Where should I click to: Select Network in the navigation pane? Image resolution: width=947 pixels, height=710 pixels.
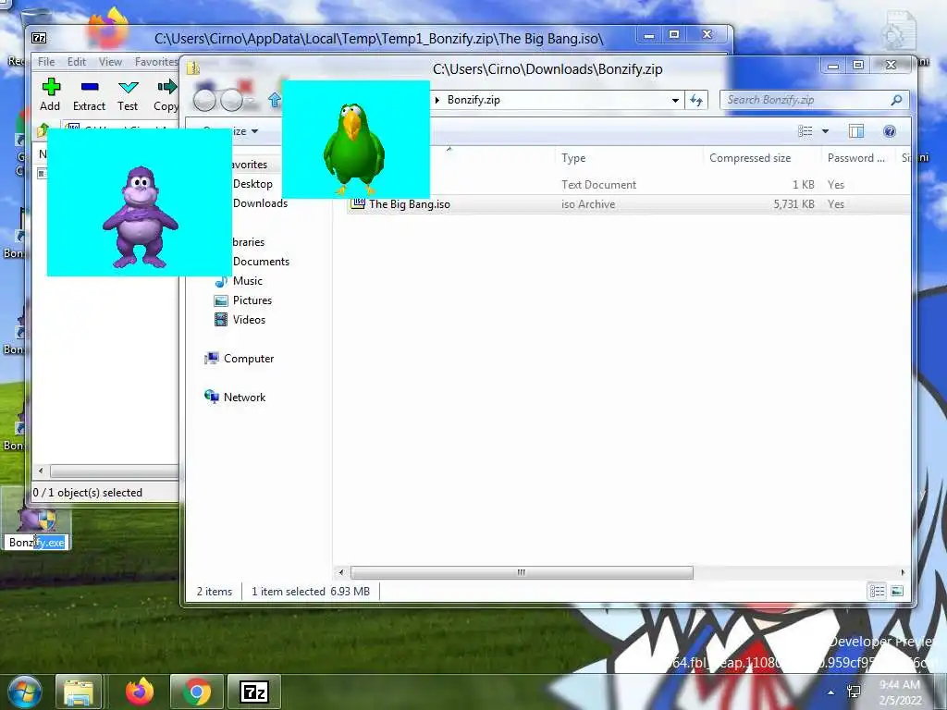point(244,398)
